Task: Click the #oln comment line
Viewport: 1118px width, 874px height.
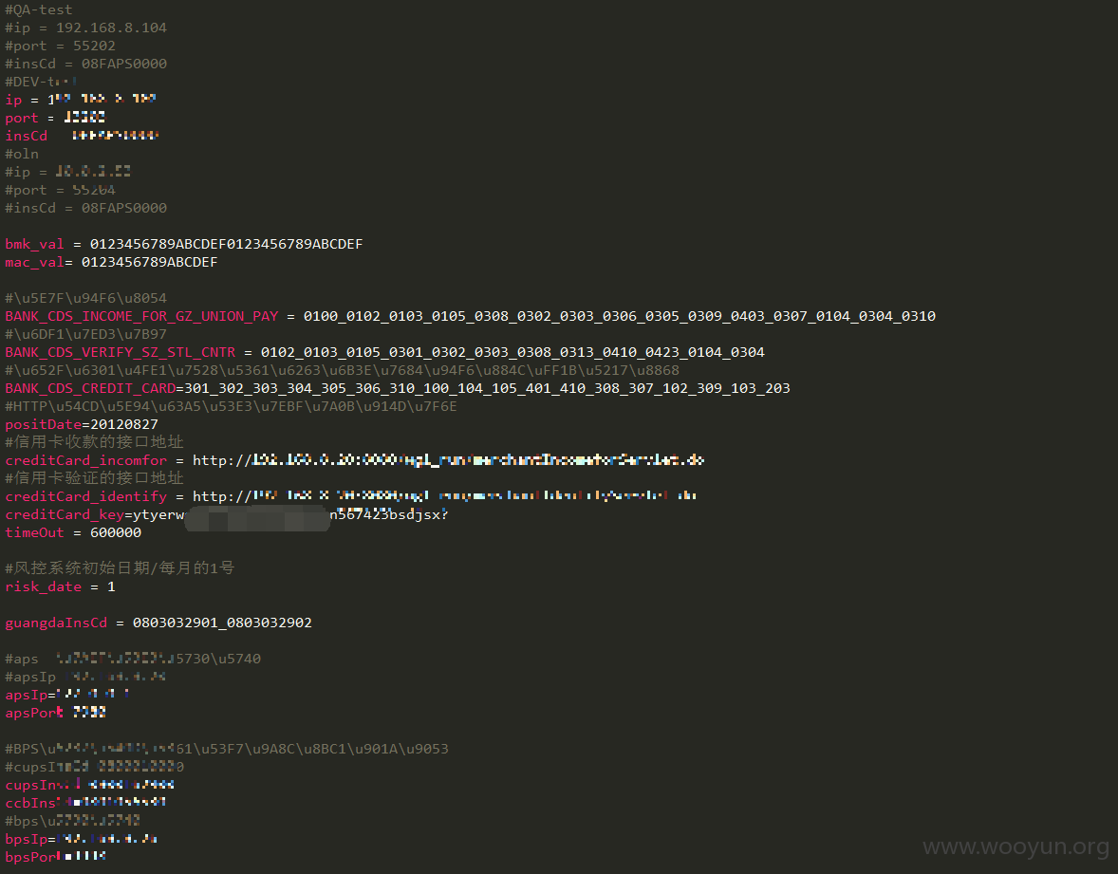Action: click(22, 154)
